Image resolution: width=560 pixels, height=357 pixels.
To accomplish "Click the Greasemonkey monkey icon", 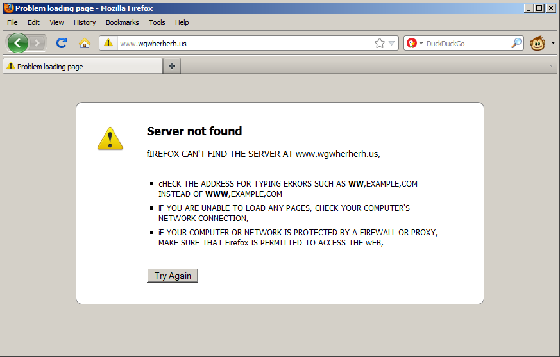I will [537, 43].
